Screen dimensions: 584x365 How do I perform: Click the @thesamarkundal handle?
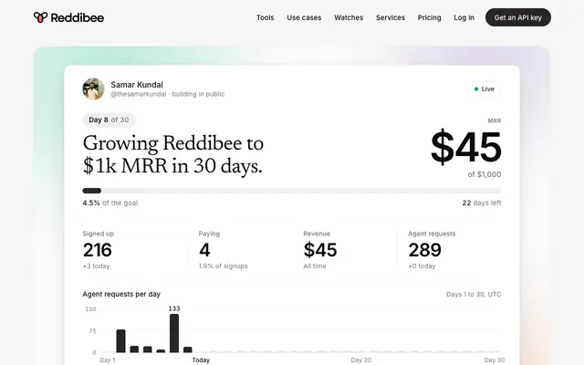pos(139,94)
